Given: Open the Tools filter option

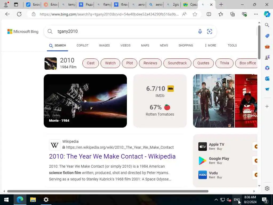Looking at the screenshot, I should click(232, 45).
